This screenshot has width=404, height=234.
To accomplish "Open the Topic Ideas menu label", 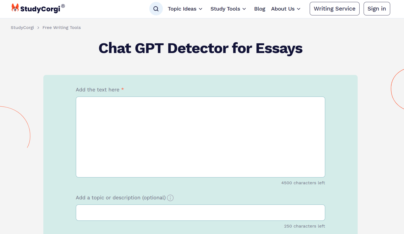I will pos(182,9).
